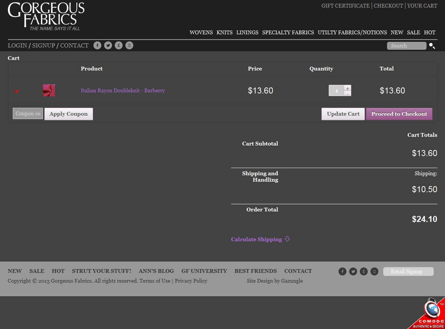445x329 pixels.
Task: Open the Wovens menu
Action: point(201,32)
